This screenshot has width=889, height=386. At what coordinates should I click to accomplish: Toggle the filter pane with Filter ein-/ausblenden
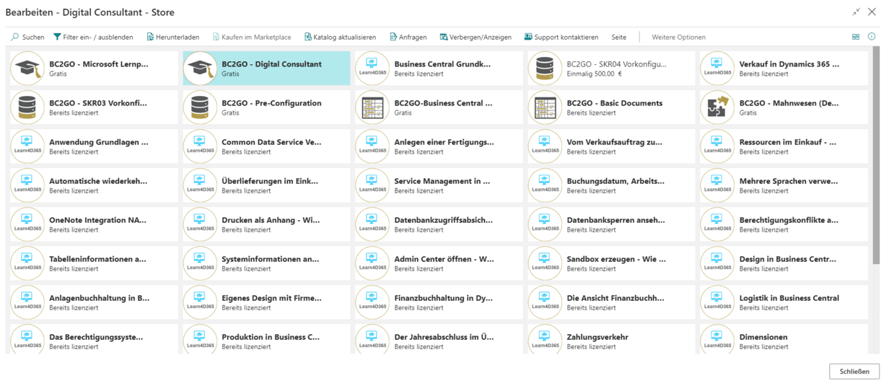[x=93, y=37]
